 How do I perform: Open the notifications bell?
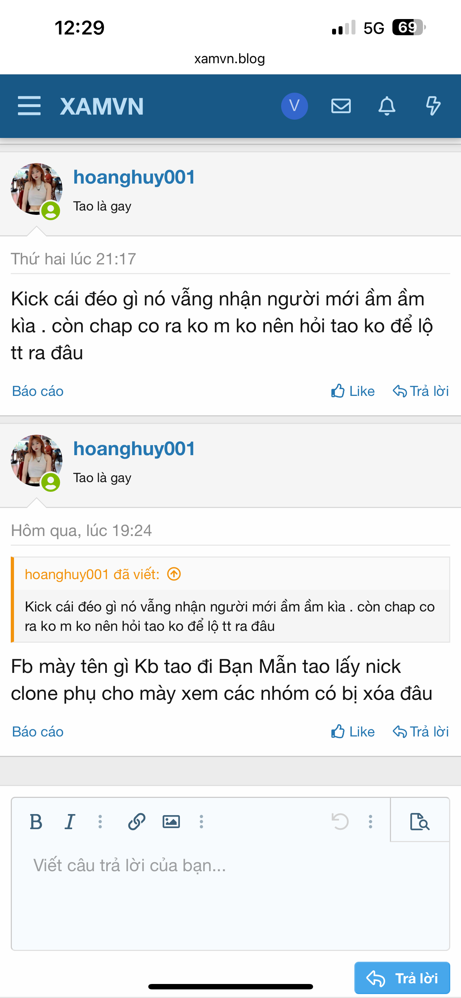387,106
